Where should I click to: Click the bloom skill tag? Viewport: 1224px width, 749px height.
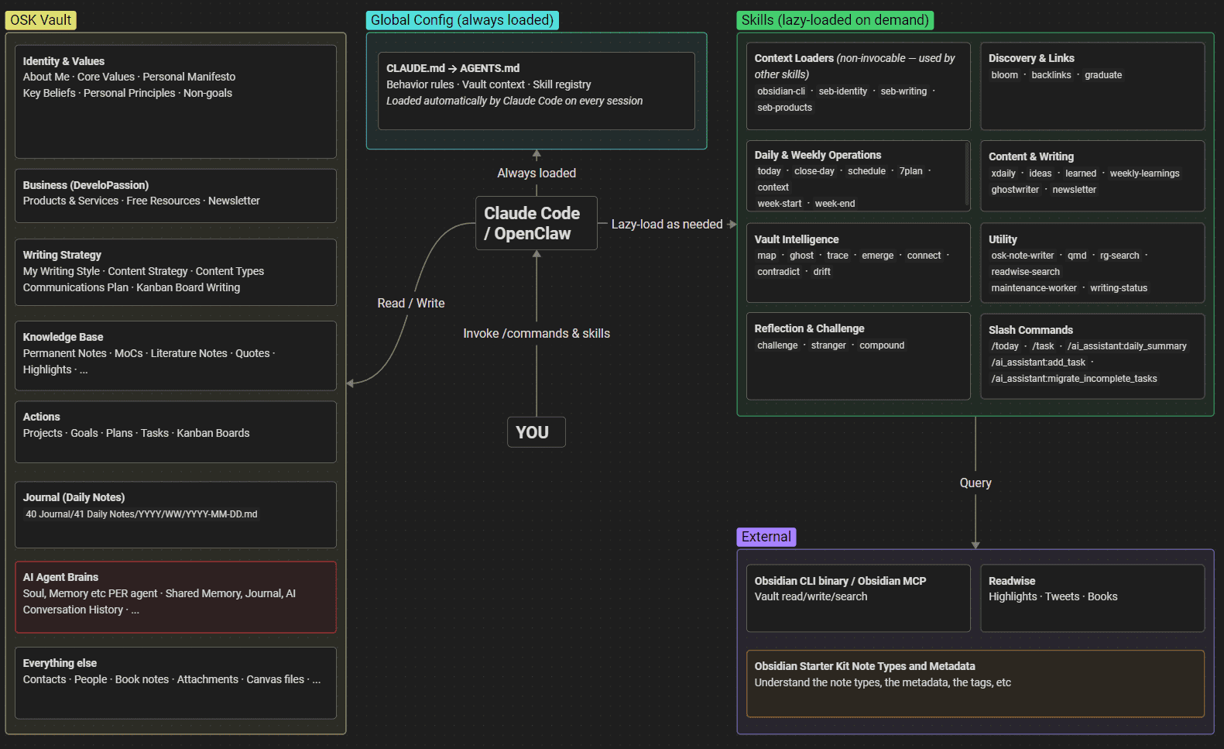pyautogui.click(x=1004, y=75)
